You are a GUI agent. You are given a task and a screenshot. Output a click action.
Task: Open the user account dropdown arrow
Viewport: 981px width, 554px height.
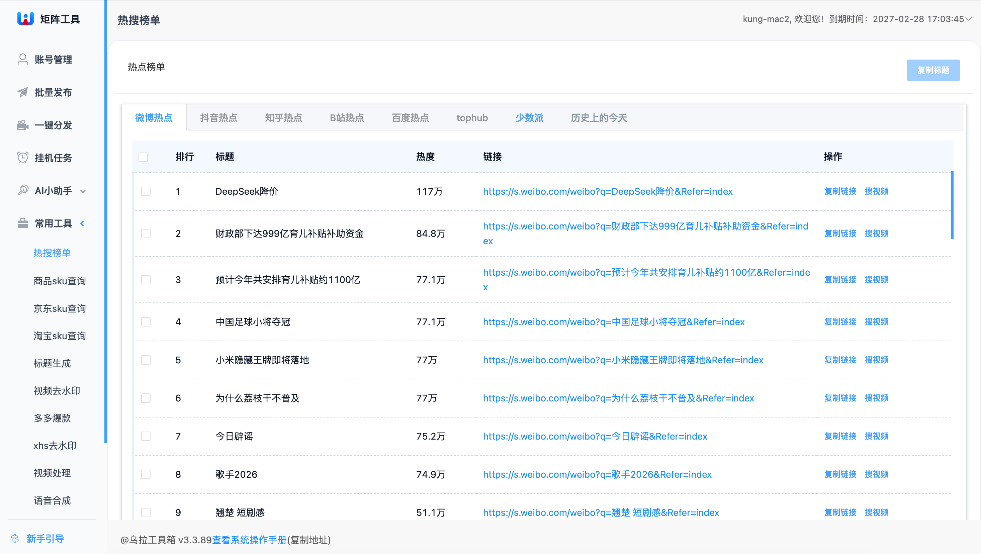(x=969, y=19)
